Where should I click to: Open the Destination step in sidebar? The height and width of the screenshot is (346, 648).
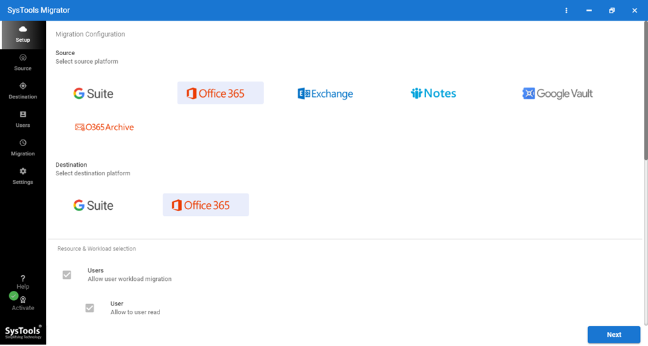coord(23,91)
